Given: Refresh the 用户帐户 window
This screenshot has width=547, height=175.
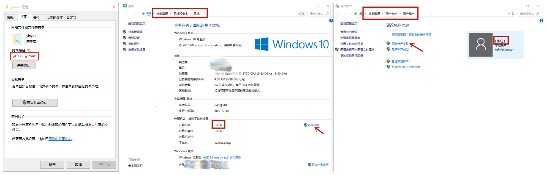Looking at the screenshot, I should tap(513, 14).
